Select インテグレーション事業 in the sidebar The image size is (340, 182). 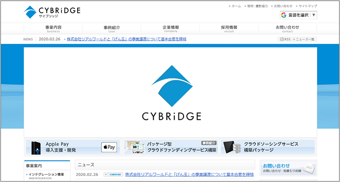pos(46,175)
